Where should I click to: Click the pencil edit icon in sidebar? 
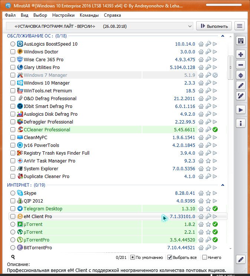point(240,86)
